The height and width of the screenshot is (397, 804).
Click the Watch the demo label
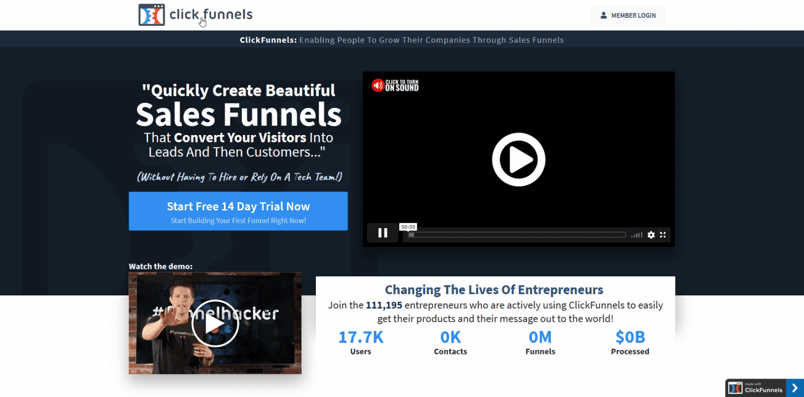[x=161, y=266]
